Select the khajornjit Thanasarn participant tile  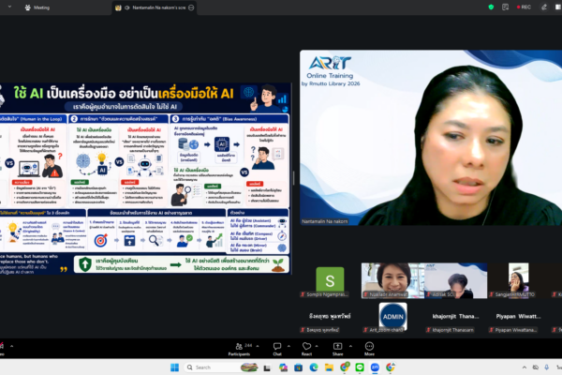pos(455,319)
